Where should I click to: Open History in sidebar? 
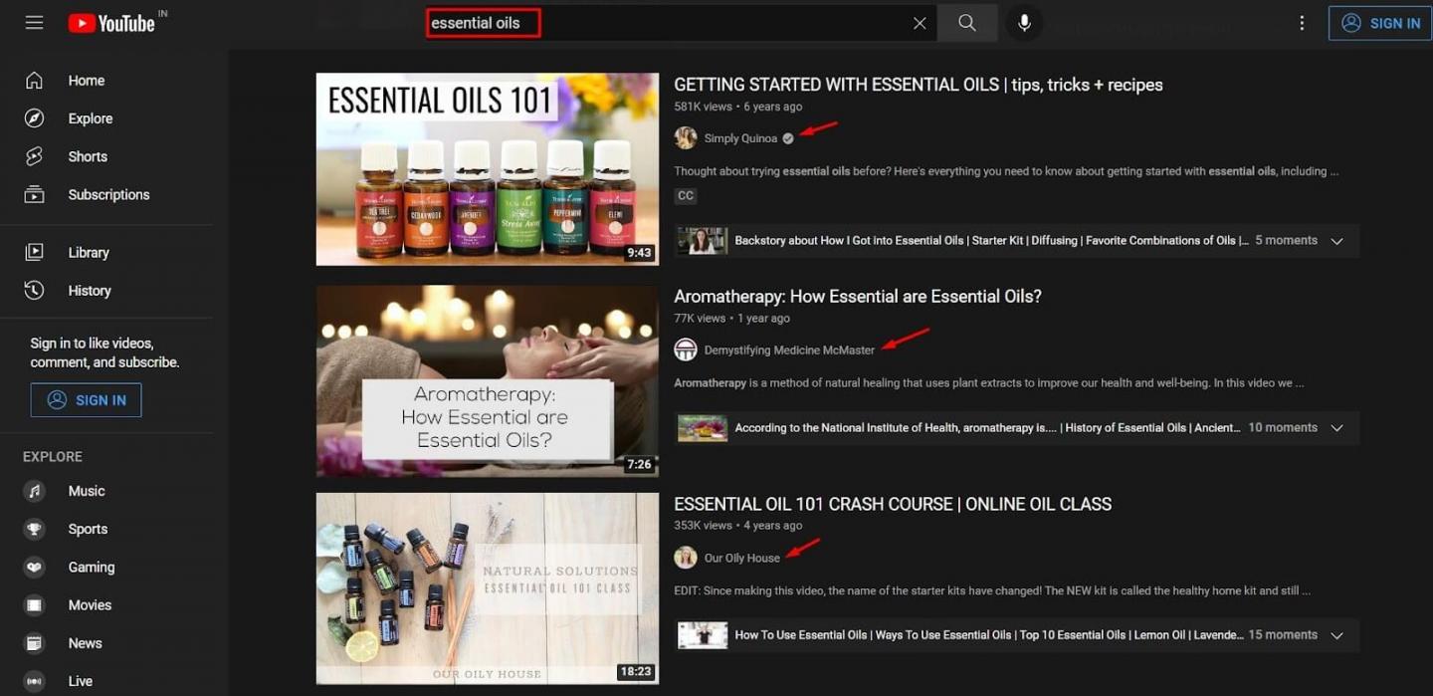click(89, 291)
